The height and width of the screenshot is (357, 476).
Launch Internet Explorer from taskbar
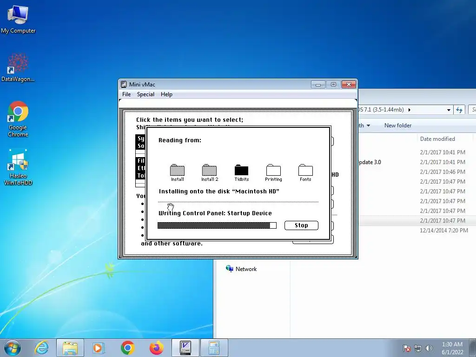tap(41, 348)
